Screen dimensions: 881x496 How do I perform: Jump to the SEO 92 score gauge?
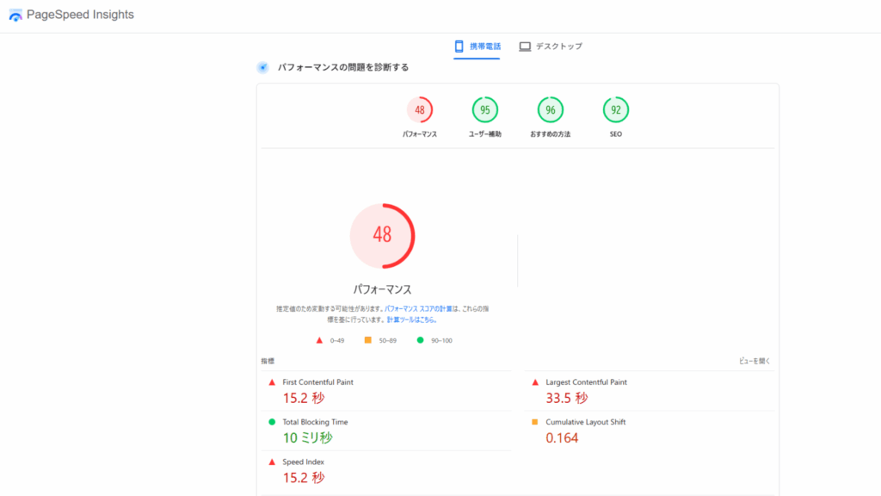pos(616,110)
